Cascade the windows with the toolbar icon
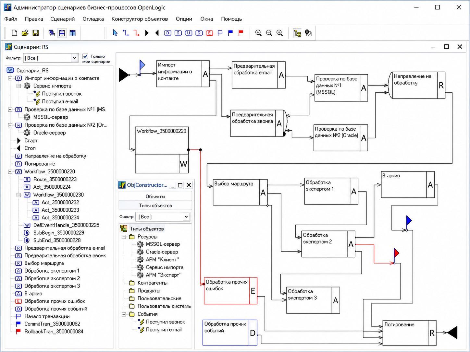Viewport: 470px width, 352px height. [52, 33]
